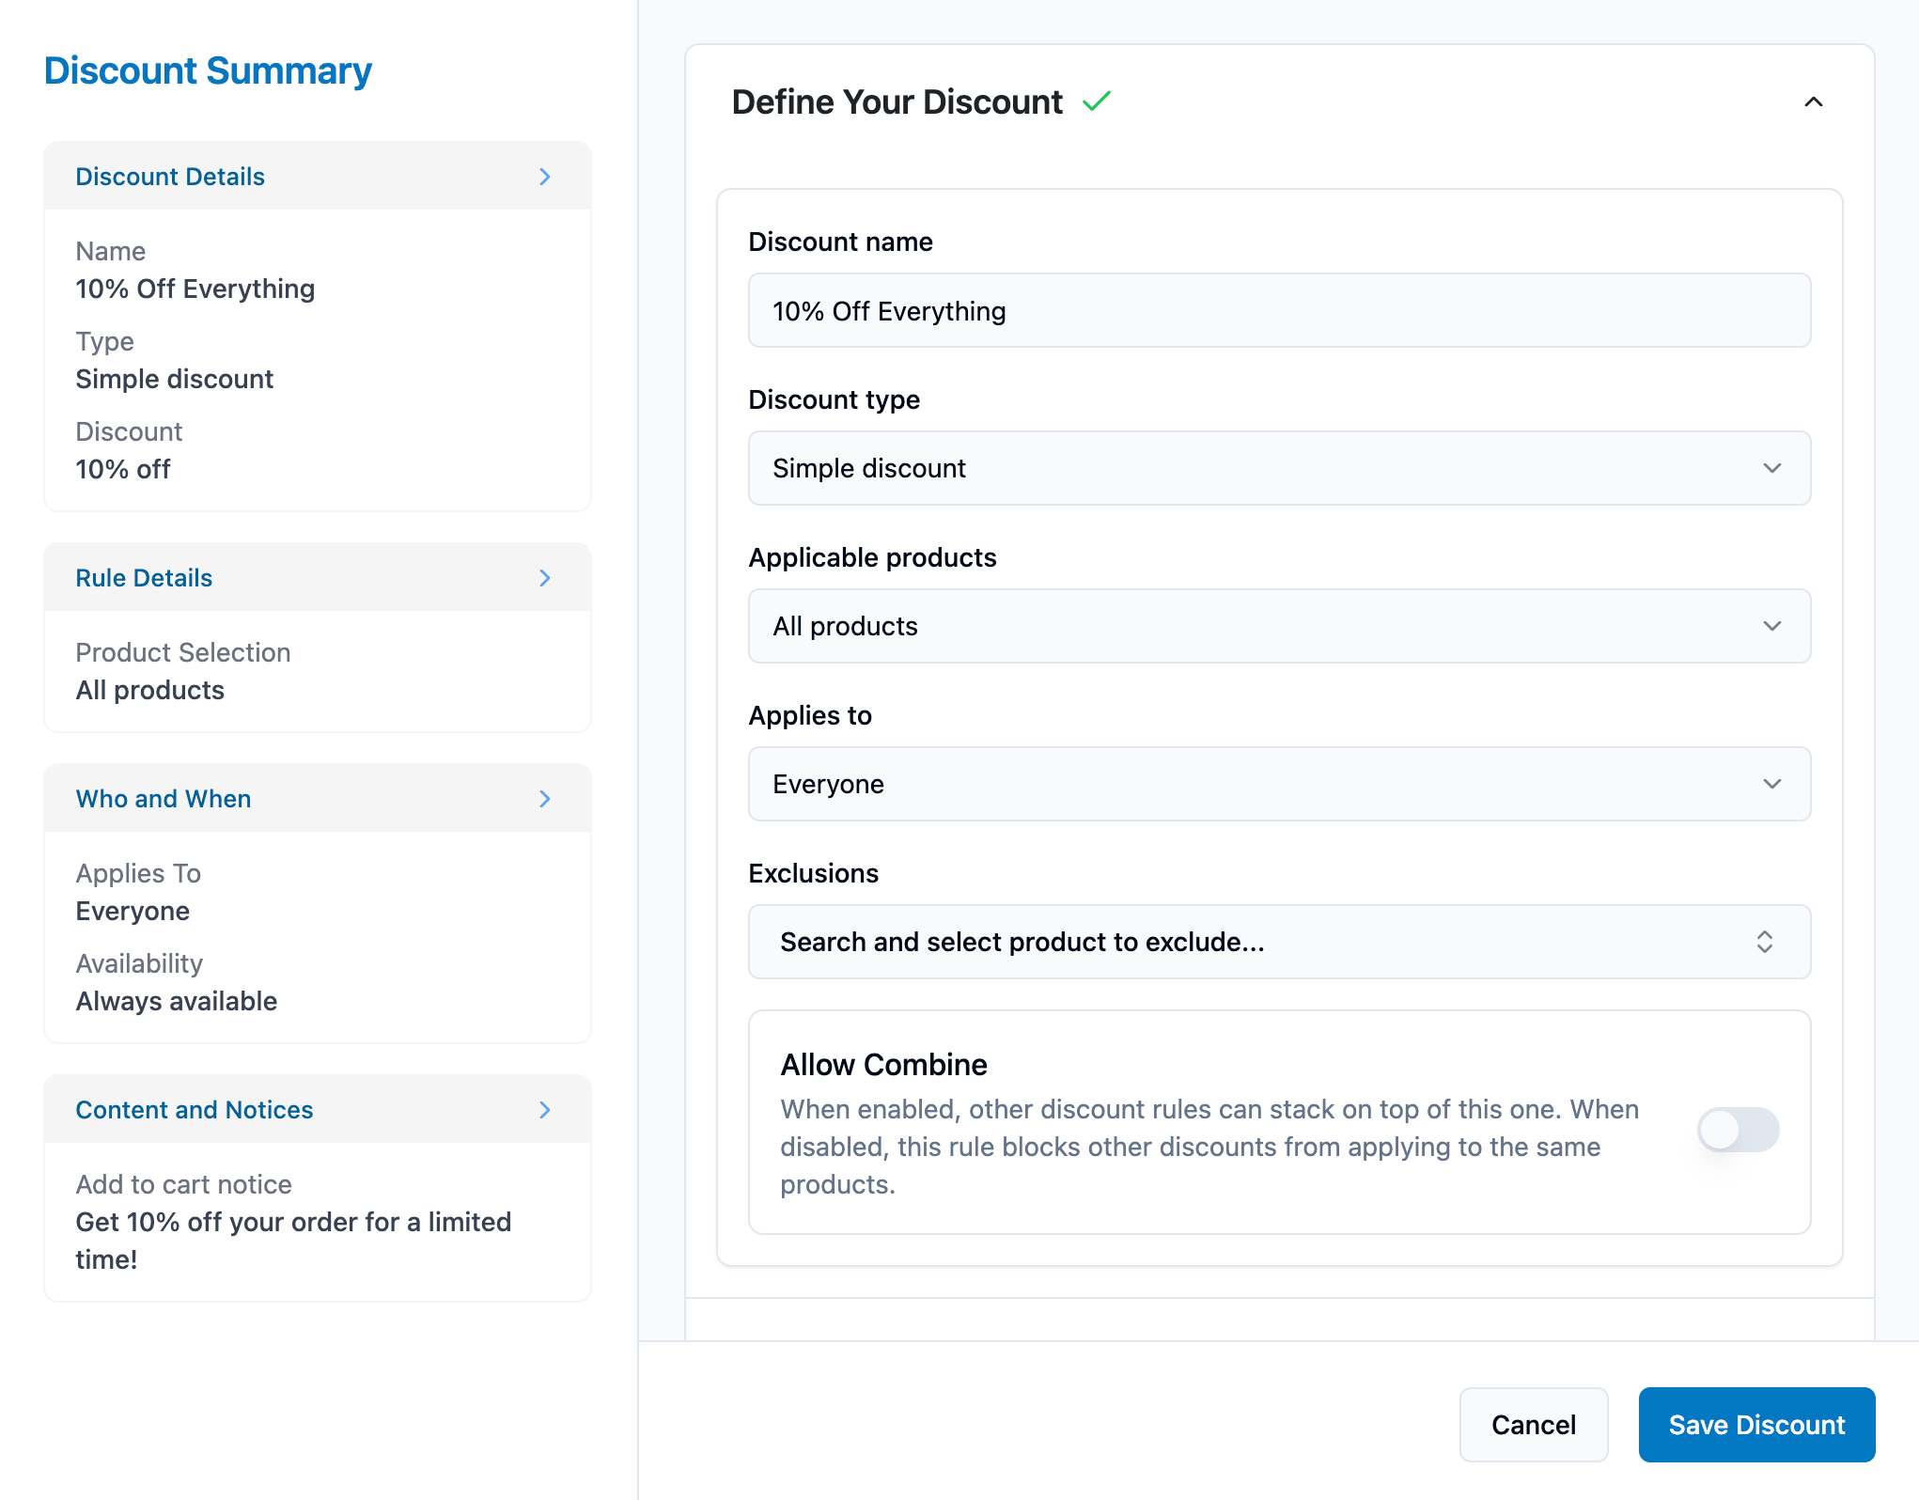Click the green checkmark next to Define Your Discount
This screenshot has width=1919, height=1500.
[x=1096, y=102]
